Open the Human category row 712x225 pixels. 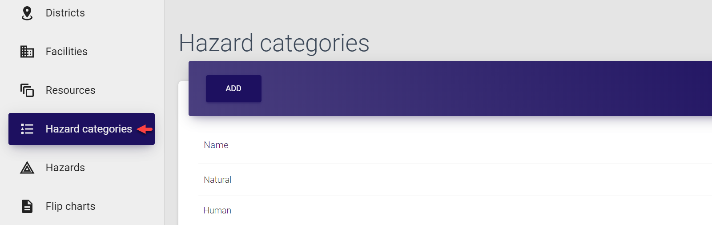click(217, 210)
